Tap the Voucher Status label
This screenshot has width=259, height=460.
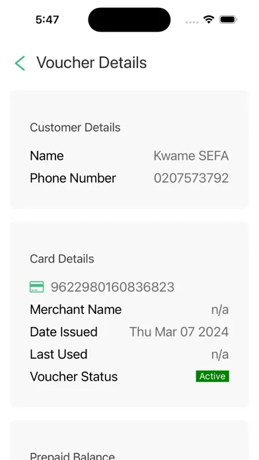[x=74, y=377]
